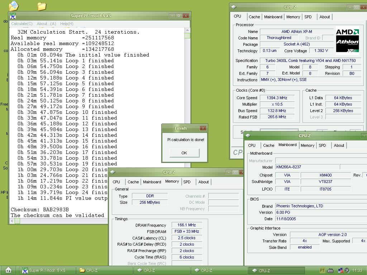Viewport: 367px width, 275px height.
Task: Select SPD tab in the Mainboard CPU-Z window
Action: 322,145
